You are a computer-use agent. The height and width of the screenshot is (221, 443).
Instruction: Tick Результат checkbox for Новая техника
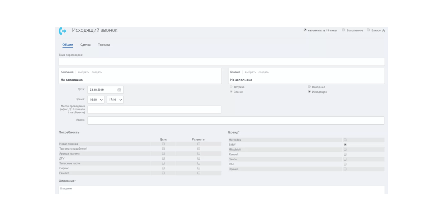click(x=199, y=144)
